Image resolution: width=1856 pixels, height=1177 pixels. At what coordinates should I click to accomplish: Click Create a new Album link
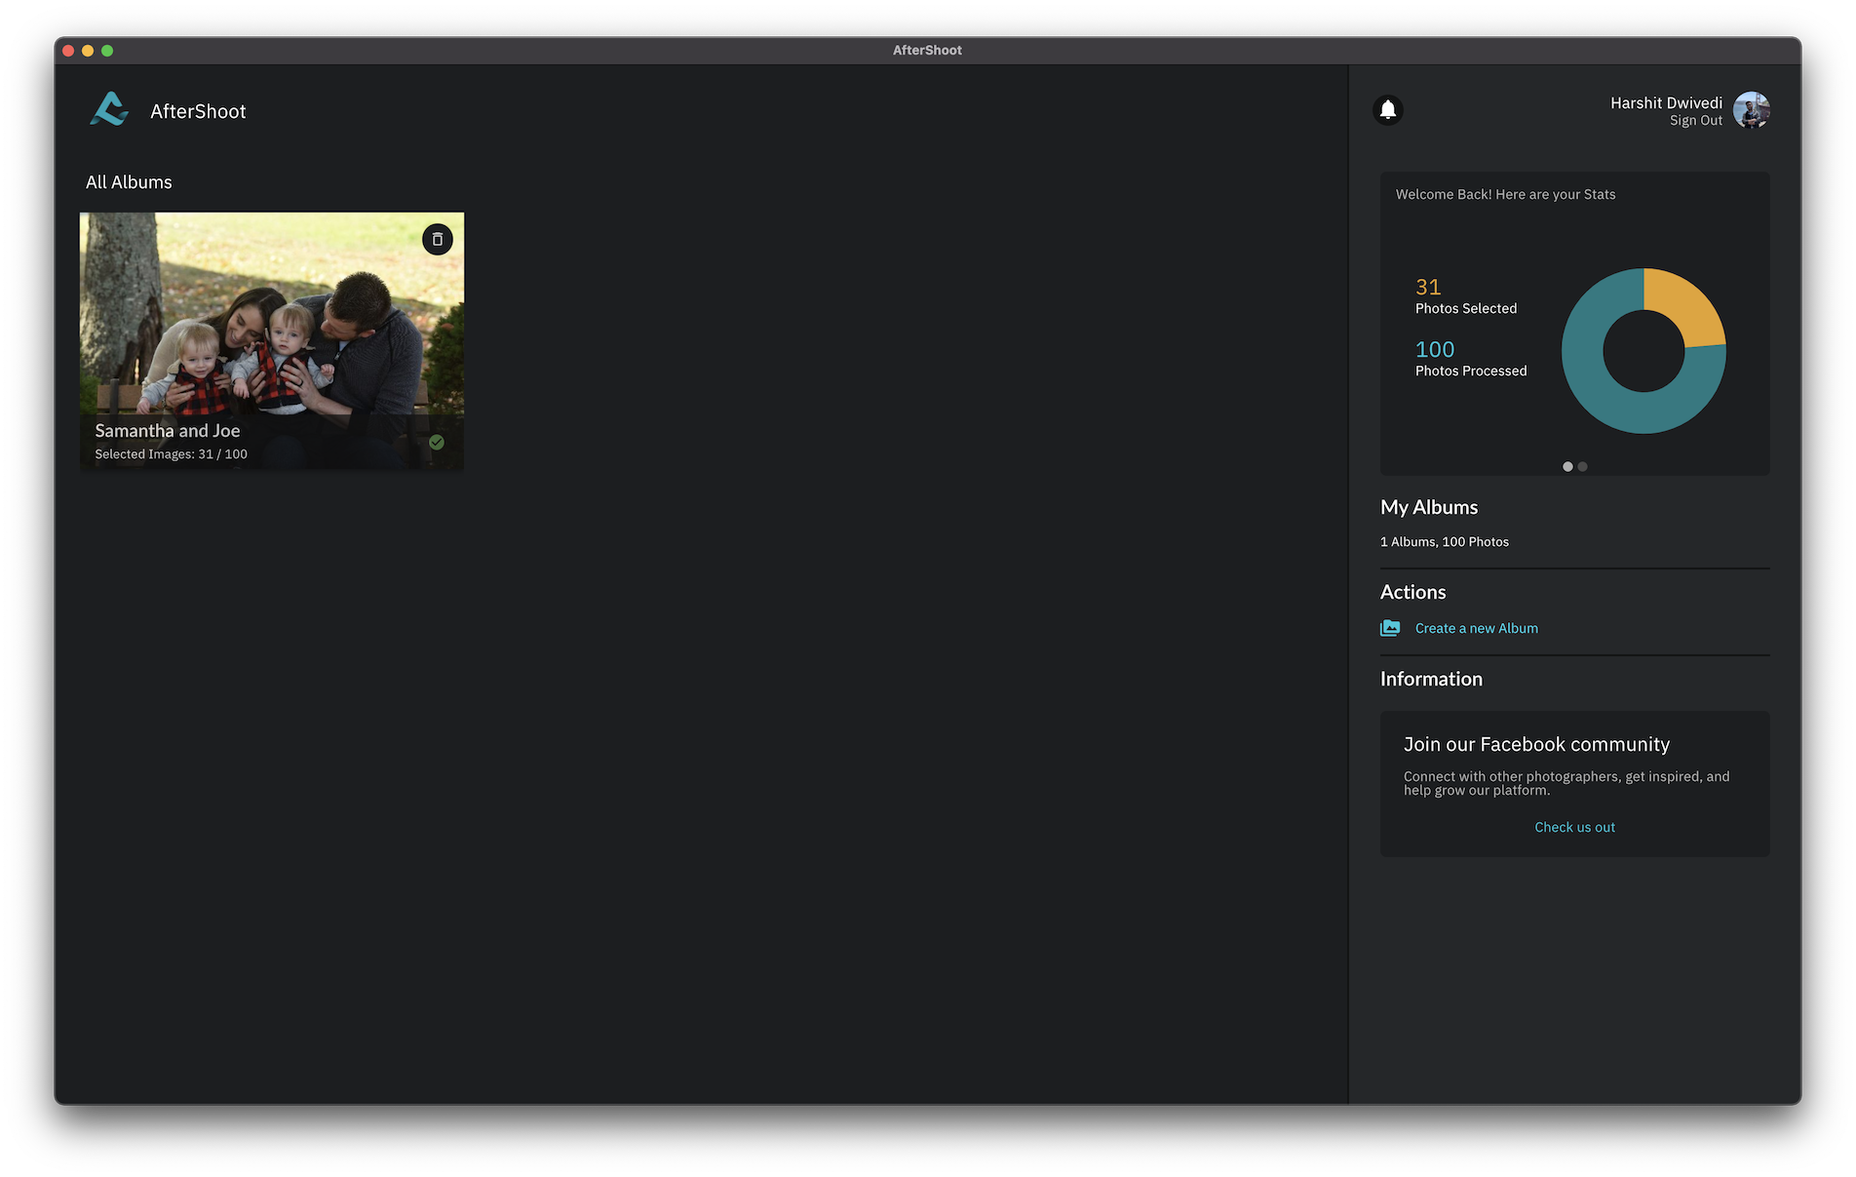(1477, 628)
